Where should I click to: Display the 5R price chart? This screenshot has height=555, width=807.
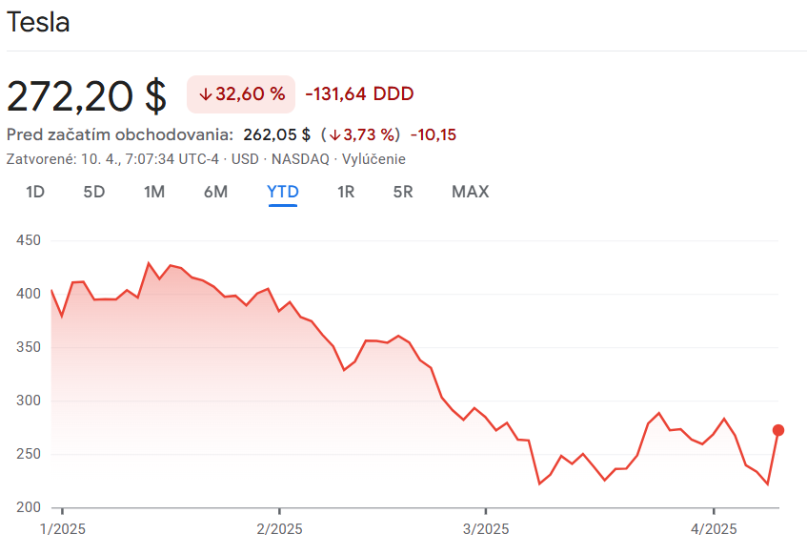coord(403,192)
